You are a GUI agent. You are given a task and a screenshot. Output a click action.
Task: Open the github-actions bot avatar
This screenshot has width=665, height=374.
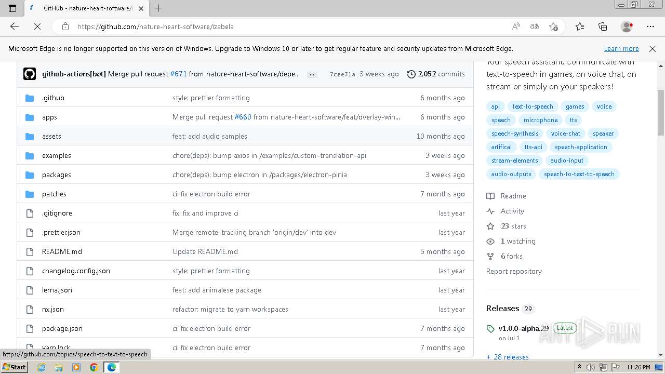[x=30, y=74]
